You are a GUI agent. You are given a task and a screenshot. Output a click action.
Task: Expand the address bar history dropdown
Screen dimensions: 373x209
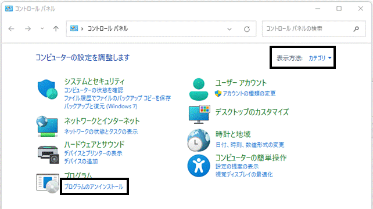tap(229, 29)
